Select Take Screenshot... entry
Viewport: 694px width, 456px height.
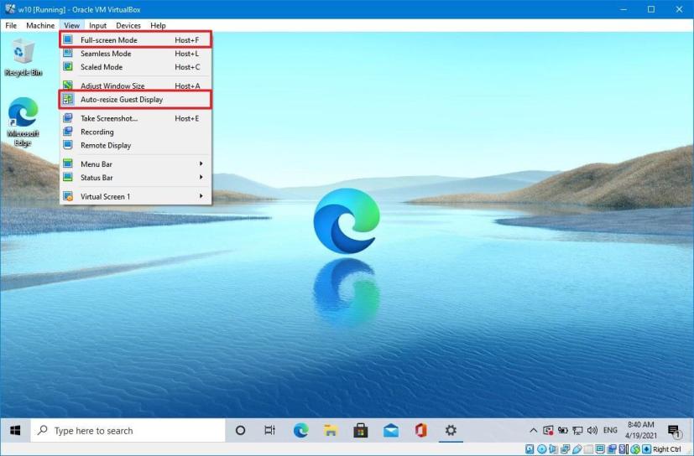pos(135,118)
